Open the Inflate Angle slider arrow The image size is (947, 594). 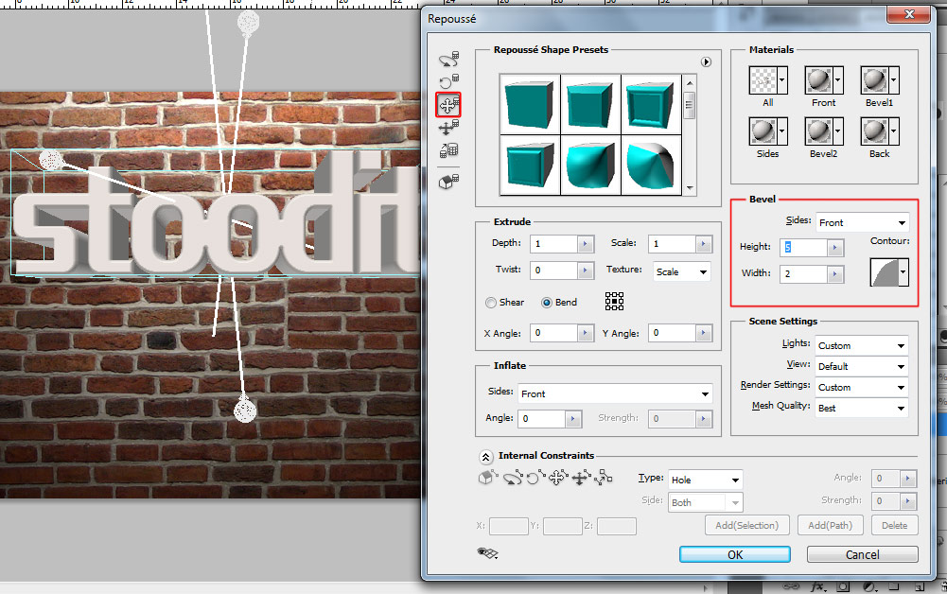click(x=573, y=418)
